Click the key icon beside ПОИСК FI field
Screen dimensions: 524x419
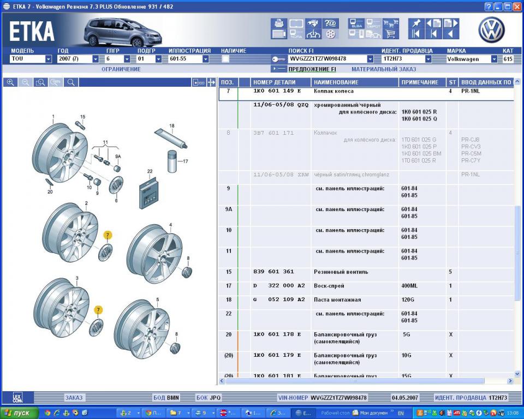click(x=278, y=59)
